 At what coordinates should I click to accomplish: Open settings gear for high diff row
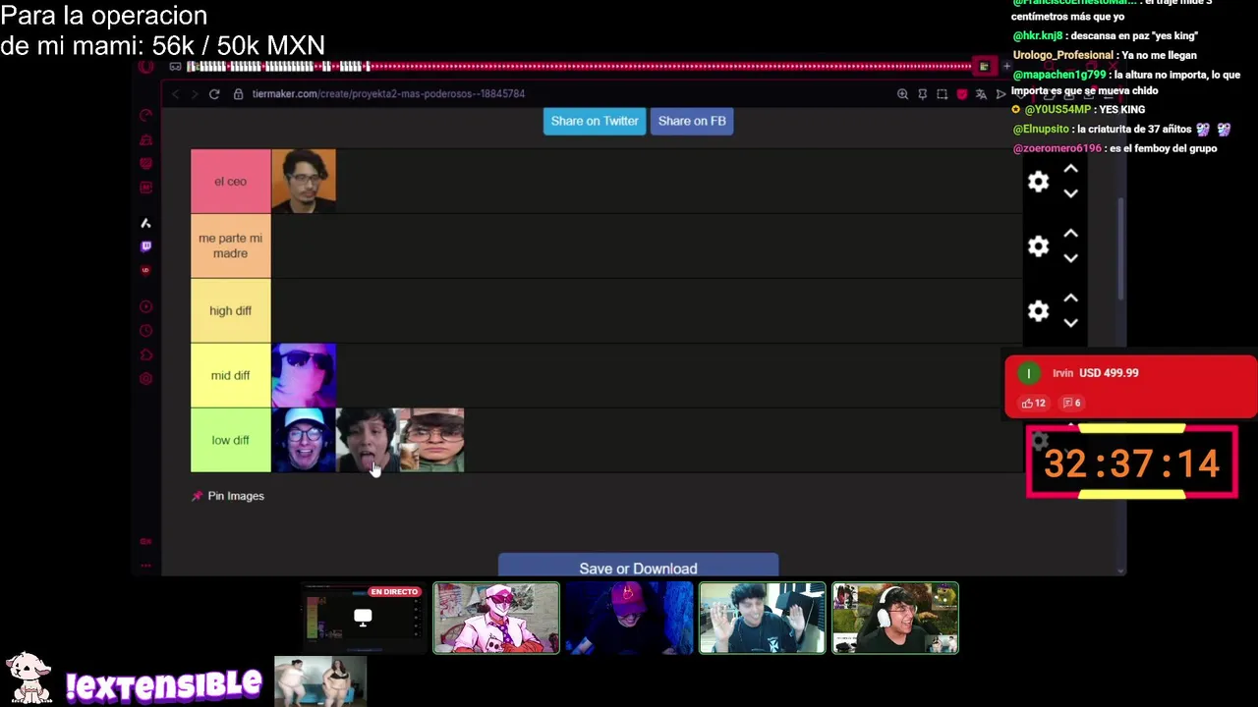click(x=1038, y=311)
